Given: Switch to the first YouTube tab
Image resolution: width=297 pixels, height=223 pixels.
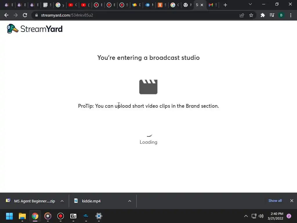Looking at the screenshot, I should point(73,5).
